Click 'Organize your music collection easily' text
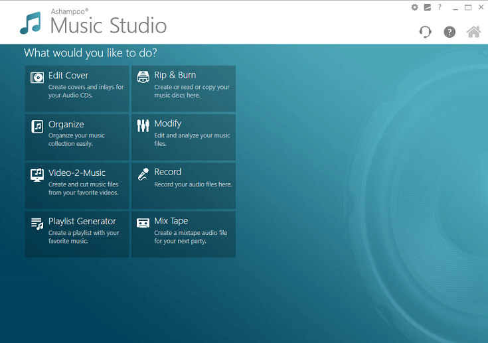The height and width of the screenshot is (343, 488). pos(76,139)
